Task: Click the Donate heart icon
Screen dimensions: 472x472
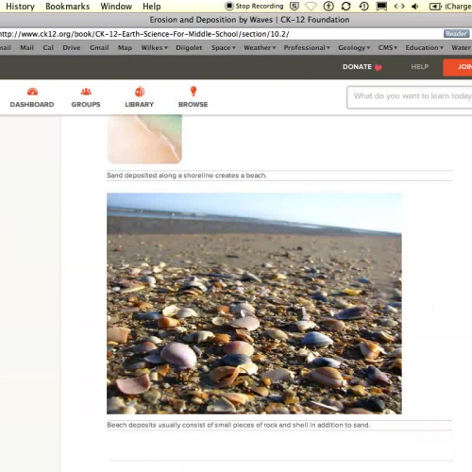Action: point(379,67)
